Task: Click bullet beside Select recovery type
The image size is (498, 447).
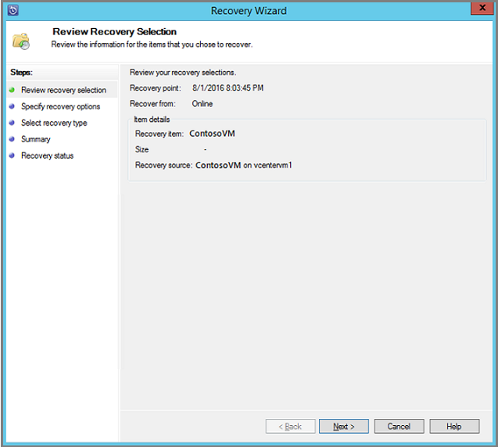Action: tap(12, 123)
